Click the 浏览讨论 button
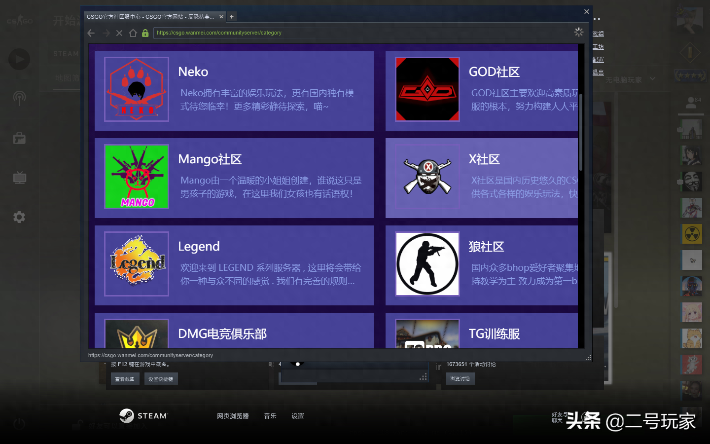The height and width of the screenshot is (444, 710). tap(460, 378)
